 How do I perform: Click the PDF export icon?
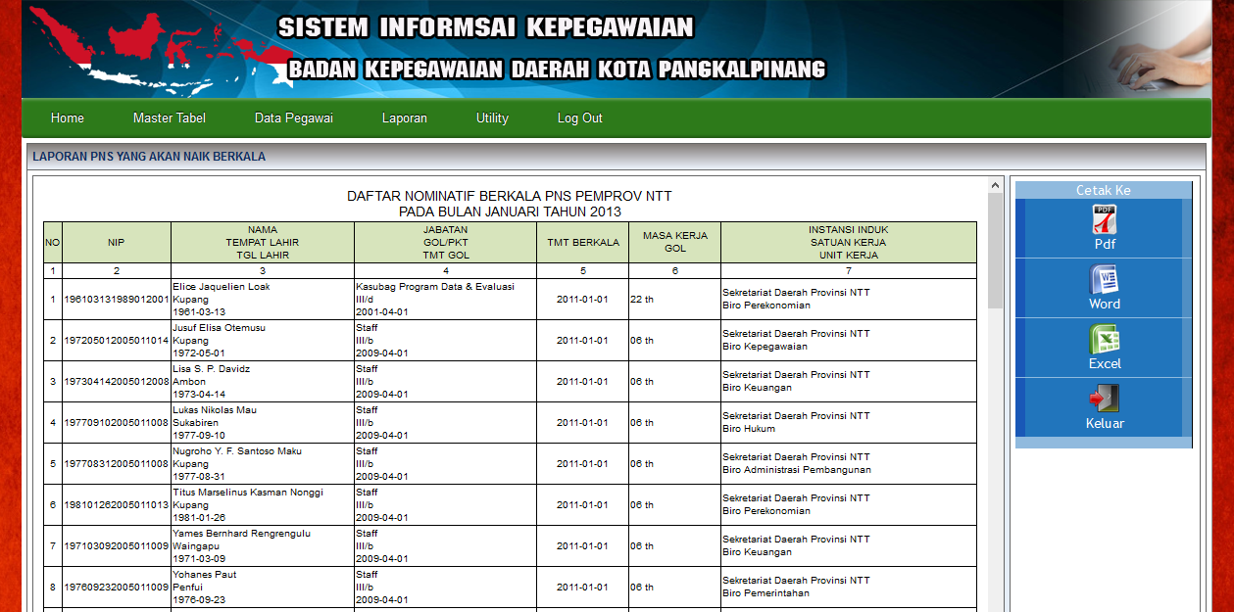tap(1105, 219)
